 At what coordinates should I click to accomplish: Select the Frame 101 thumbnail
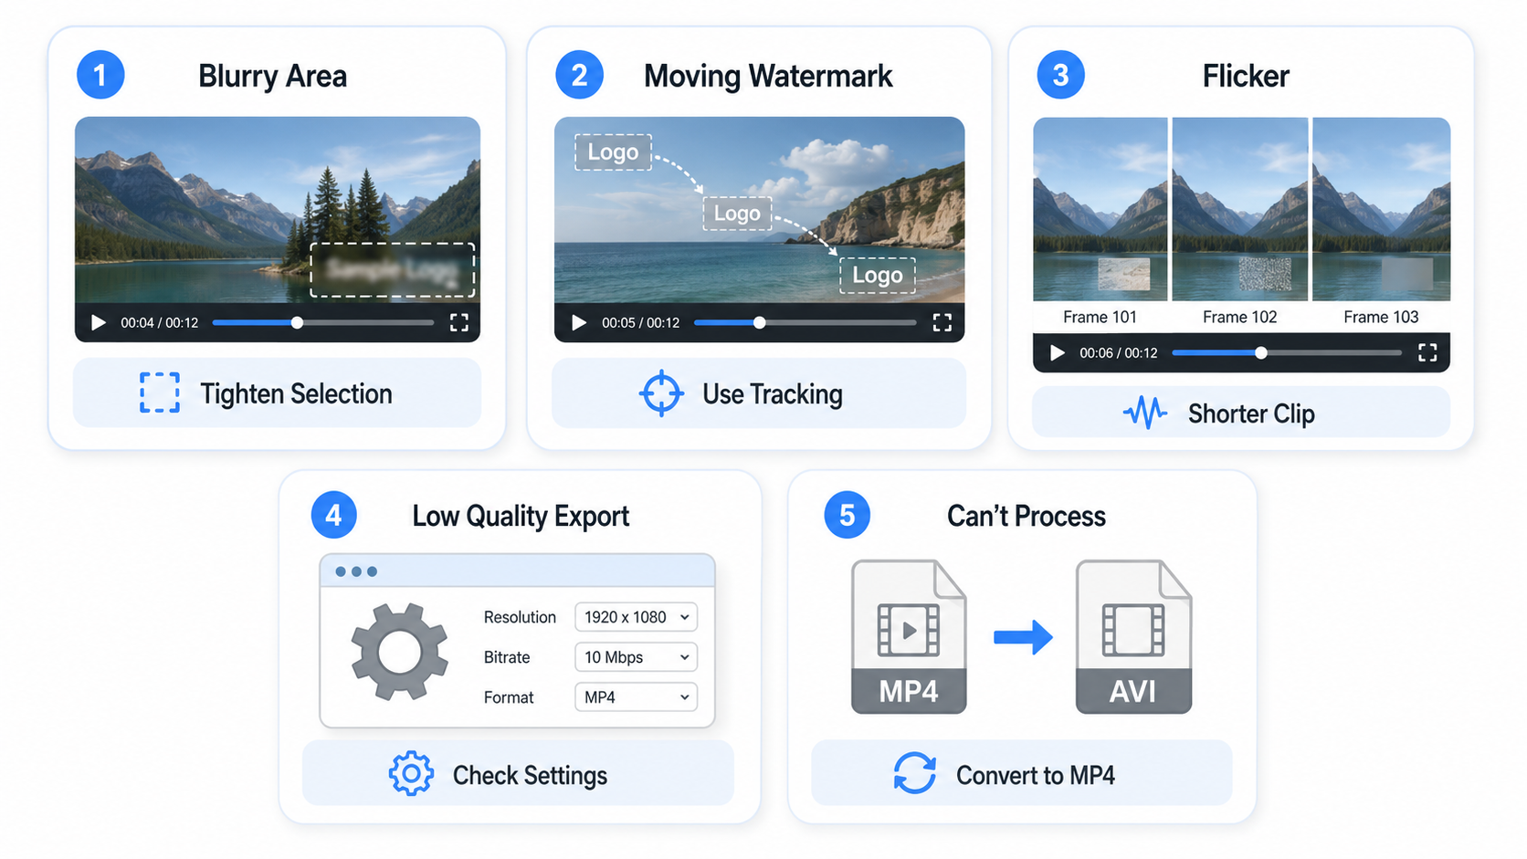pyautogui.click(x=1100, y=209)
